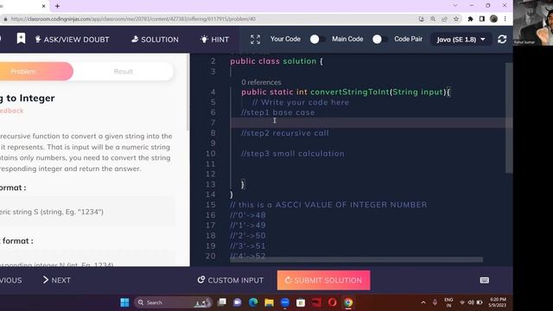The image size is (553, 311).
Task: Switch to Google Chrome on the taskbar
Action: [x=348, y=302]
